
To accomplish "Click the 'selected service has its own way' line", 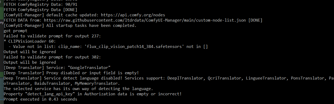I will point(78,89).
